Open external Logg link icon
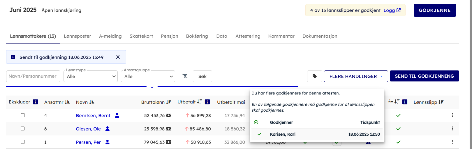The height and width of the screenshot is (149, 472). [x=399, y=10]
